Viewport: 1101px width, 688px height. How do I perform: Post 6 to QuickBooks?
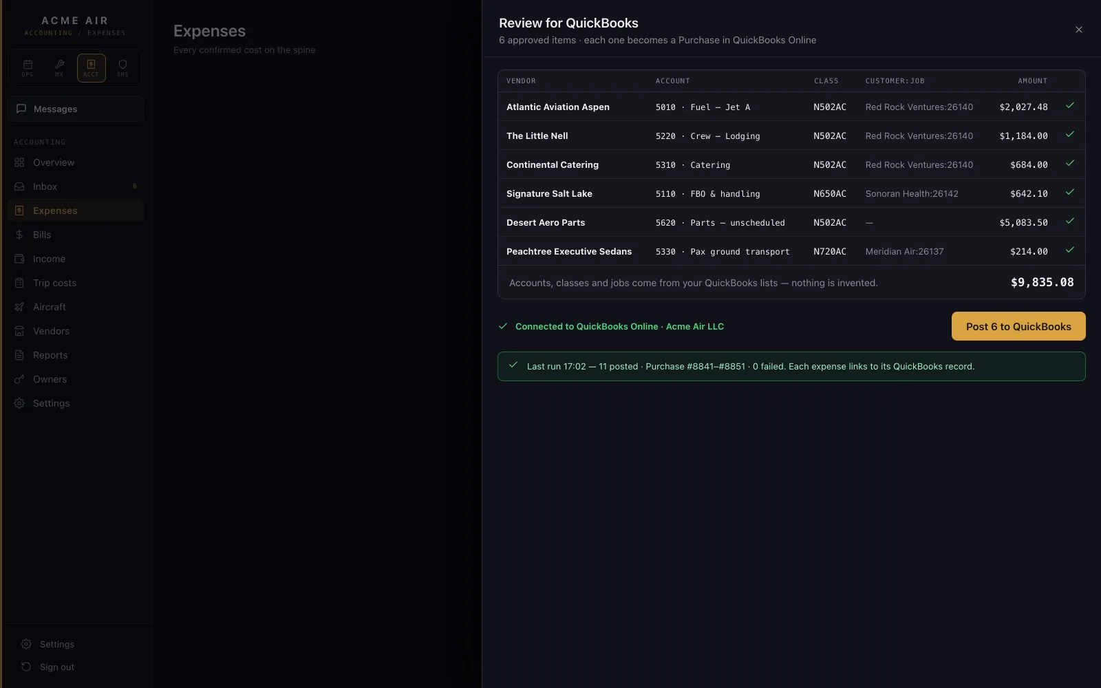[1018, 326]
